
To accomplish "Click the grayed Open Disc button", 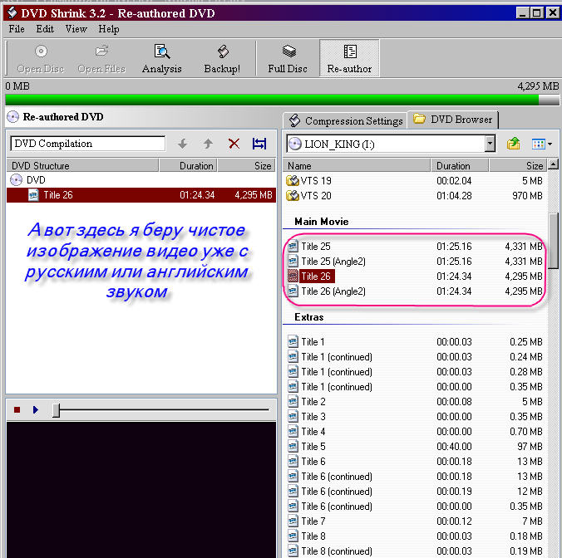I will click(x=41, y=58).
